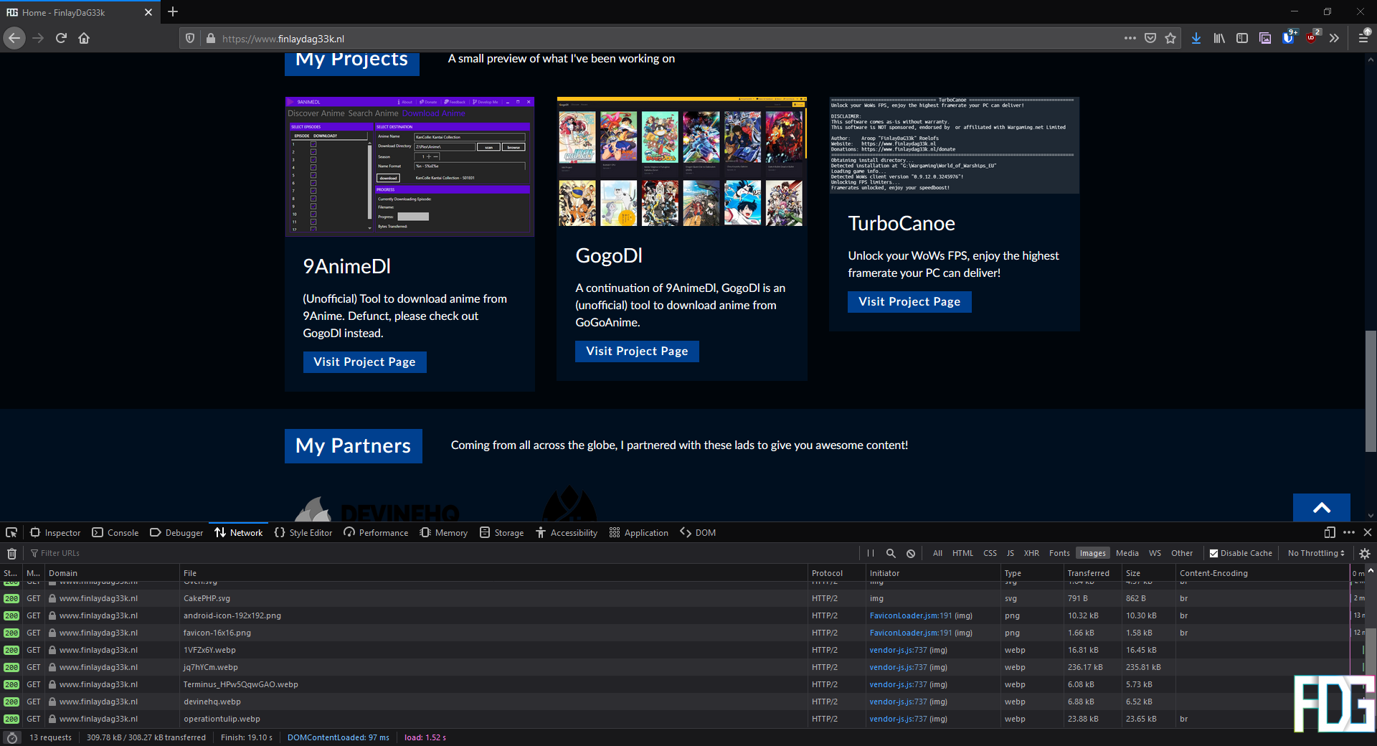Toggle responsive design mode icon
Image resolution: width=1377 pixels, height=746 pixels.
1329,533
